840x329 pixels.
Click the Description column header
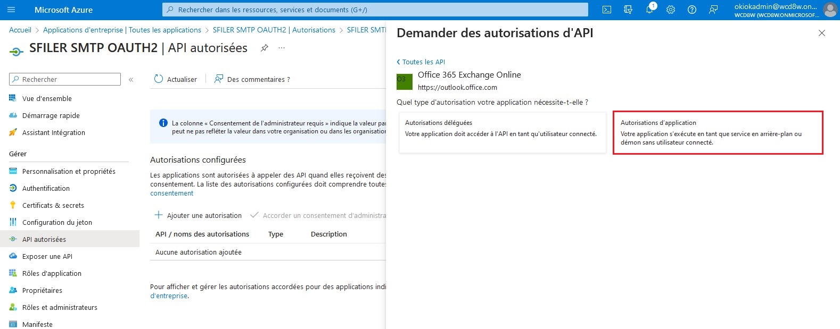point(329,234)
